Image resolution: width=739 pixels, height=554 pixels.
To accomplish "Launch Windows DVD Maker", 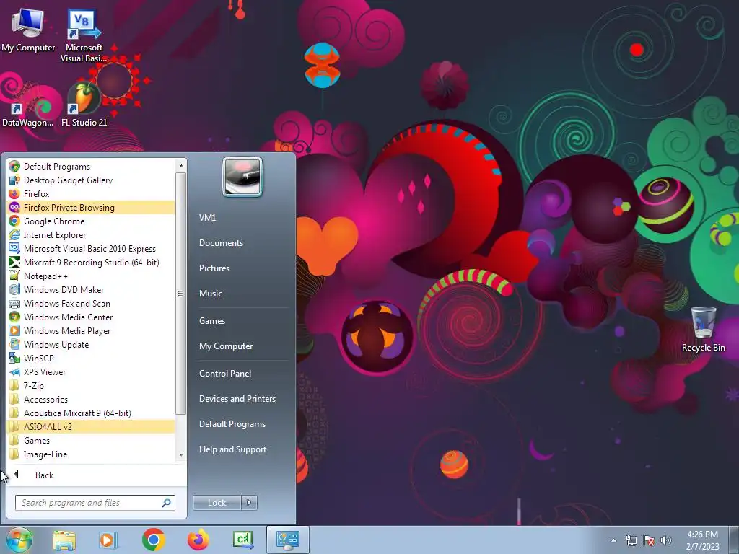I will pyautogui.click(x=92, y=290).
